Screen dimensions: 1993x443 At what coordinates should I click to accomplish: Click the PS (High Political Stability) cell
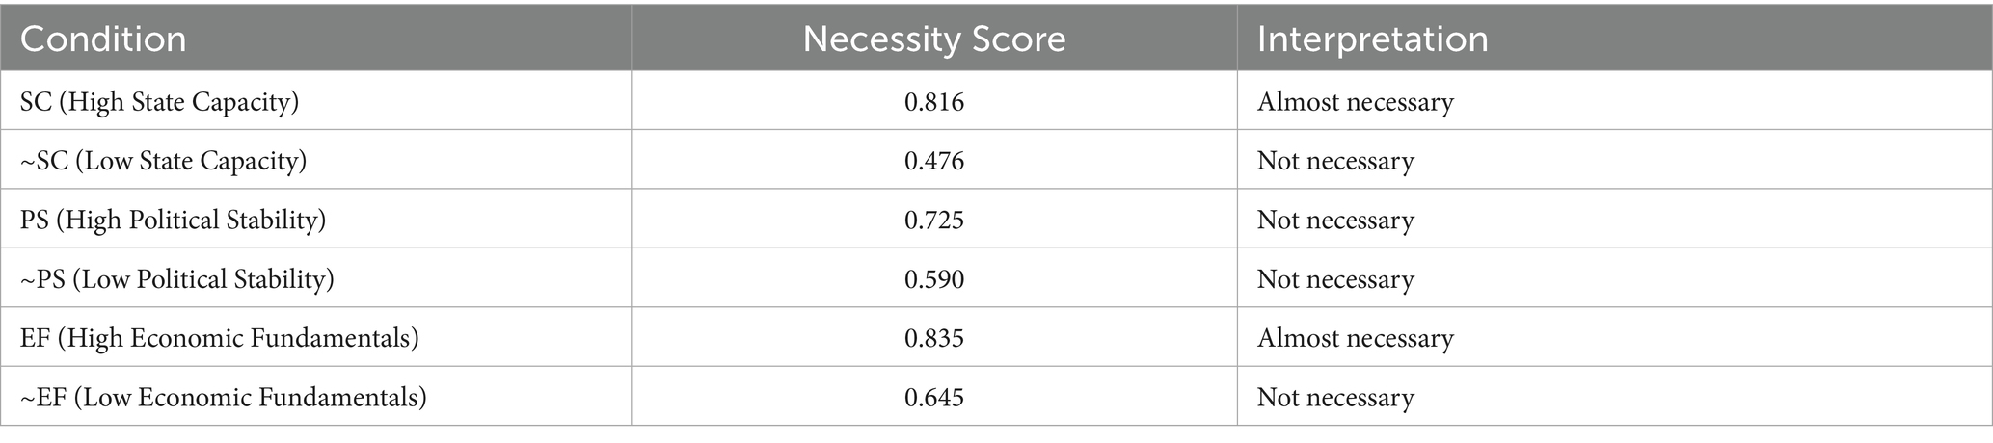[x=173, y=220]
